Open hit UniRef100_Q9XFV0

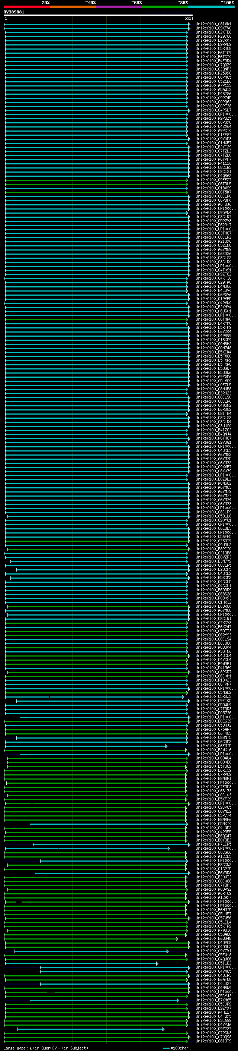tap(213, 29)
